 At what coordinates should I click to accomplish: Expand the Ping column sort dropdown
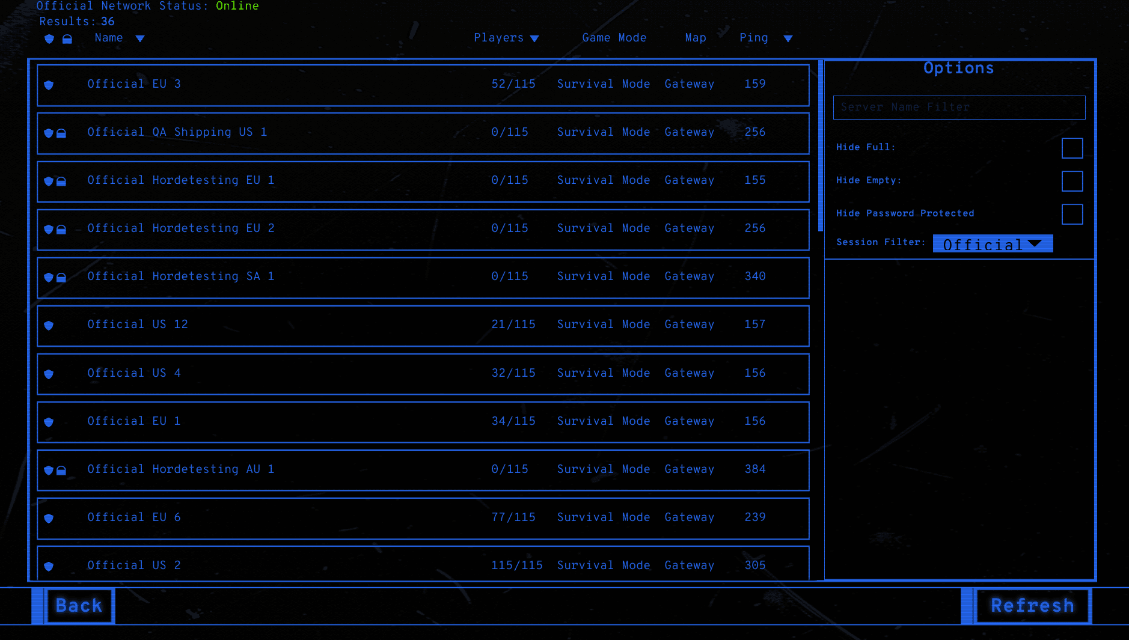click(x=788, y=38)
